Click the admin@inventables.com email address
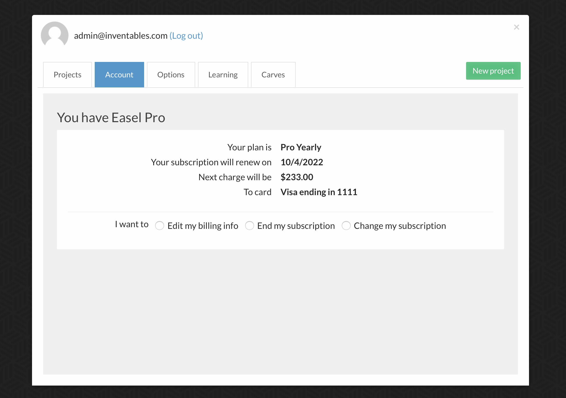This screenshot has height=398, width=566. [121, 36]
